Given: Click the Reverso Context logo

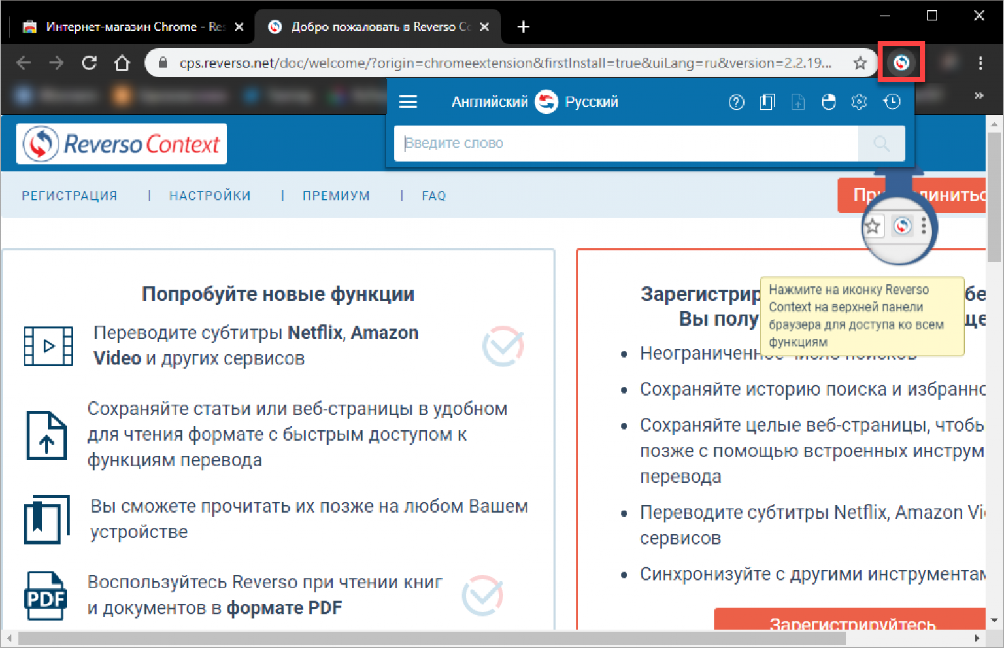Looking at the screenshot, I should pyautogui.click(x=122, y=144).
